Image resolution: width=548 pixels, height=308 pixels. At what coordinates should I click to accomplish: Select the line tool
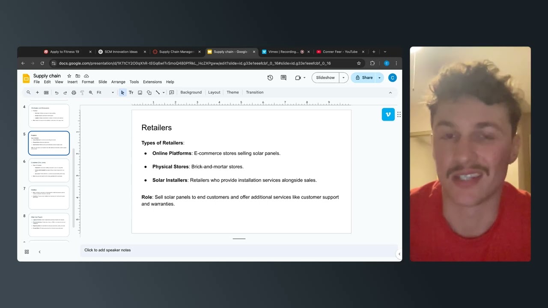pos(158,92)
